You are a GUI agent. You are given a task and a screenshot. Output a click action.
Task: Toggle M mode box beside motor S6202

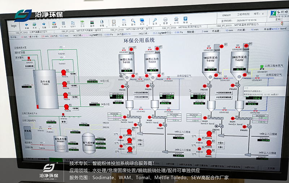(161, 47)
